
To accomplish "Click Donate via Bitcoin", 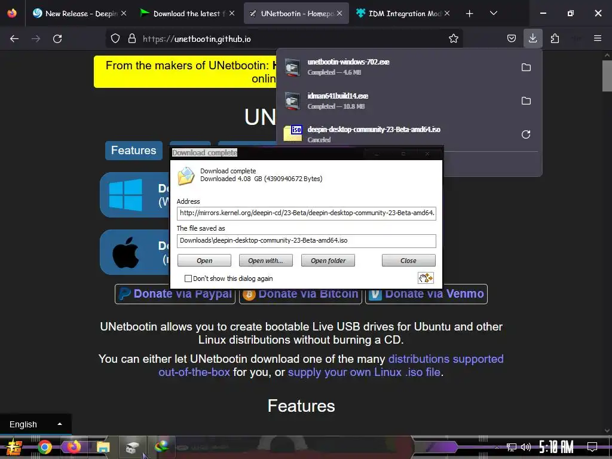I will 301,293.
